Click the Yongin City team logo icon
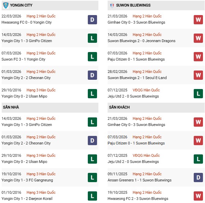205x203 pixels. tap(5, 5)
